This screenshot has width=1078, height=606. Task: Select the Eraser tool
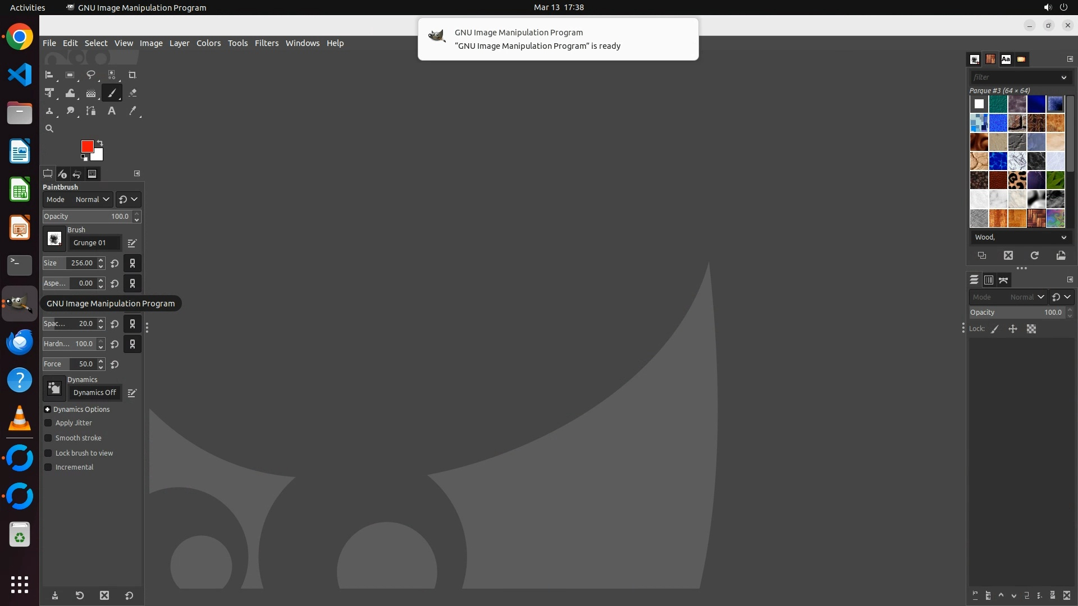(x=133, y=93)
